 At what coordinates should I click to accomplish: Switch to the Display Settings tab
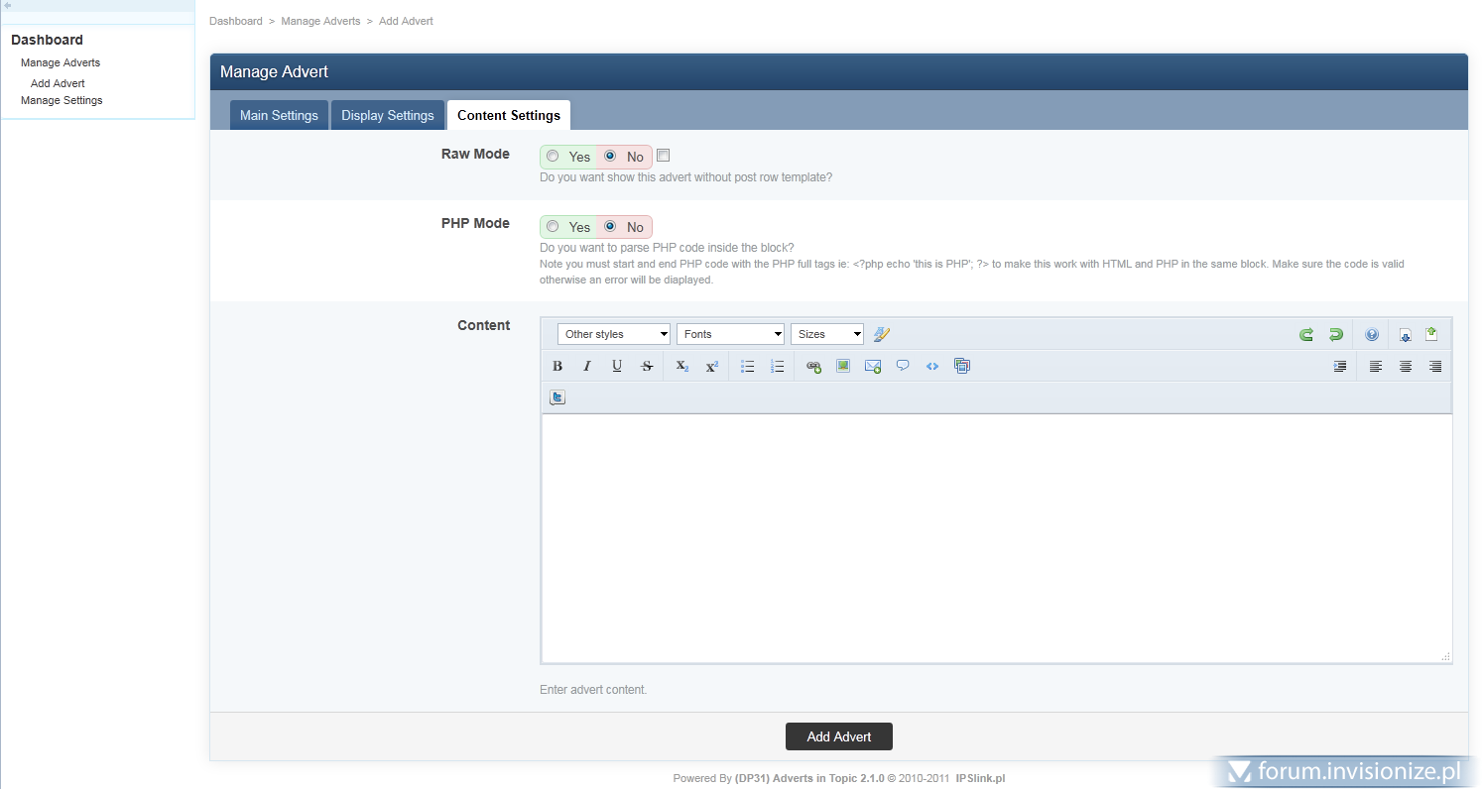click(387, 115)
